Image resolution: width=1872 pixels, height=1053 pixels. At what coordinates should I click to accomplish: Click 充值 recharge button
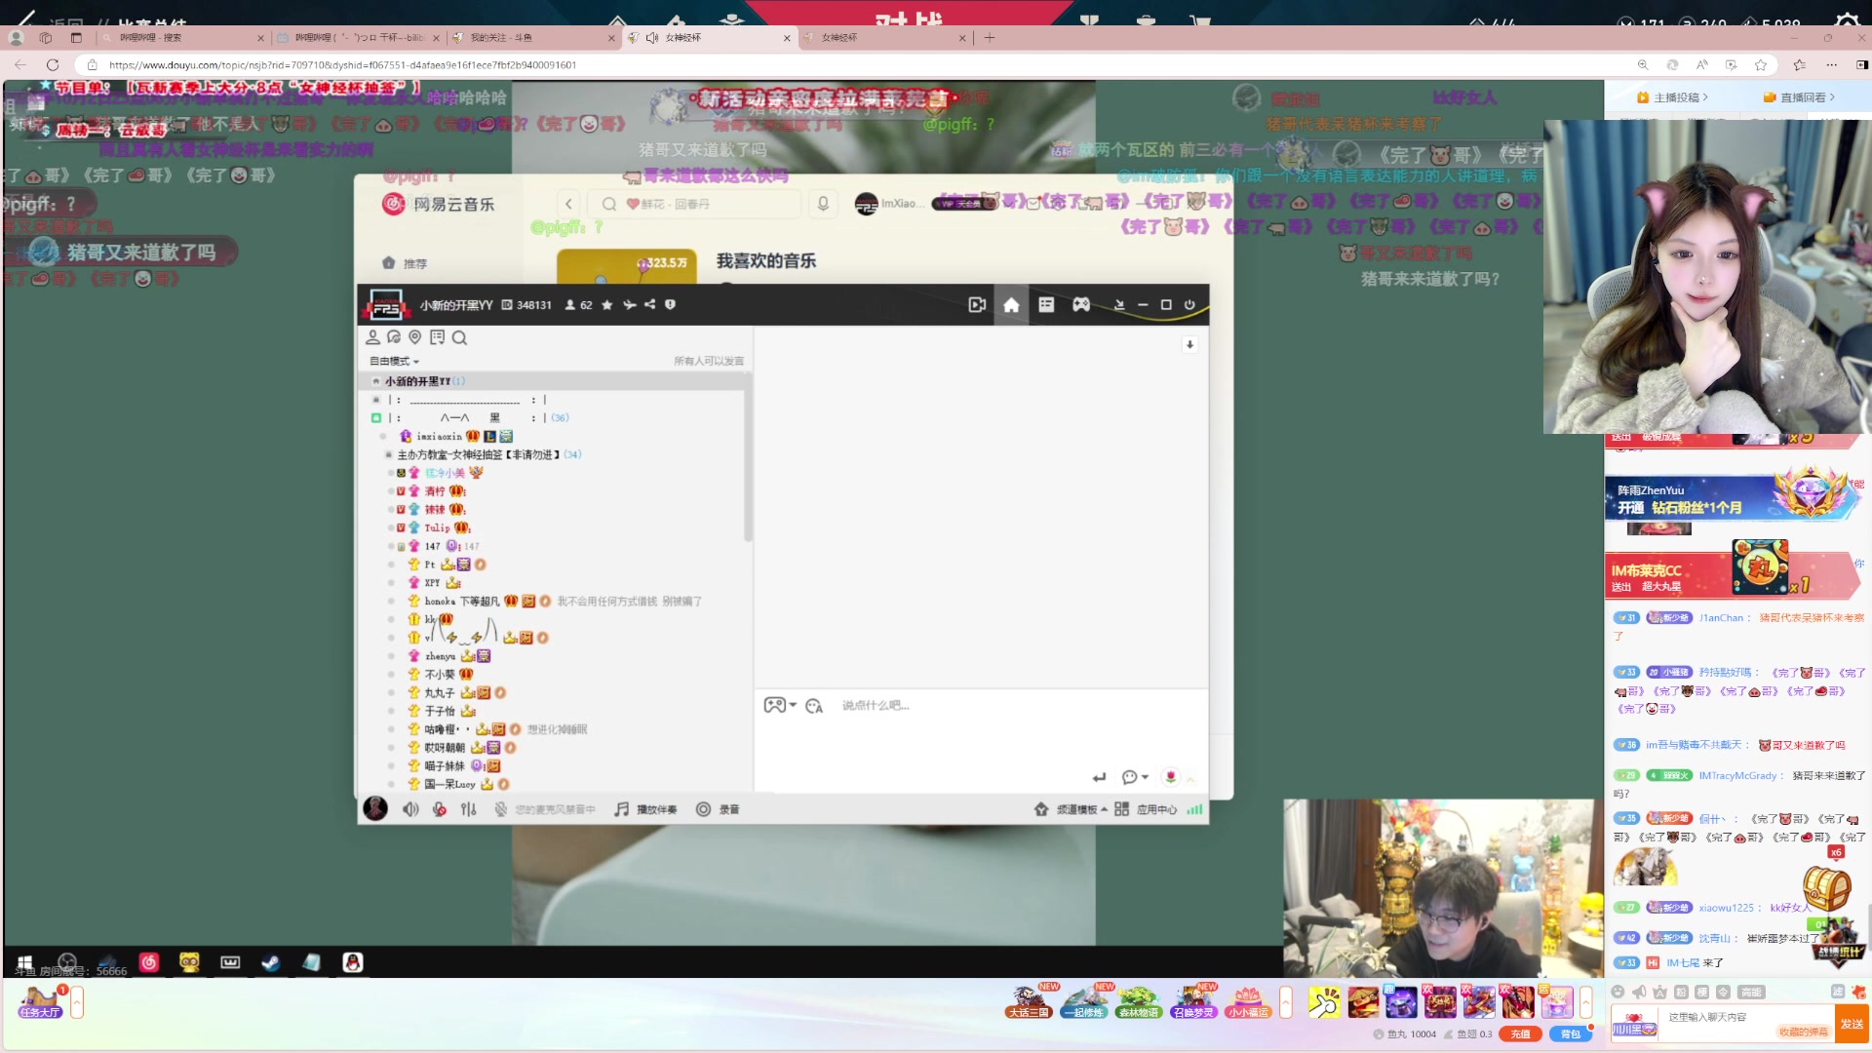click(x=1520, y=1034)
